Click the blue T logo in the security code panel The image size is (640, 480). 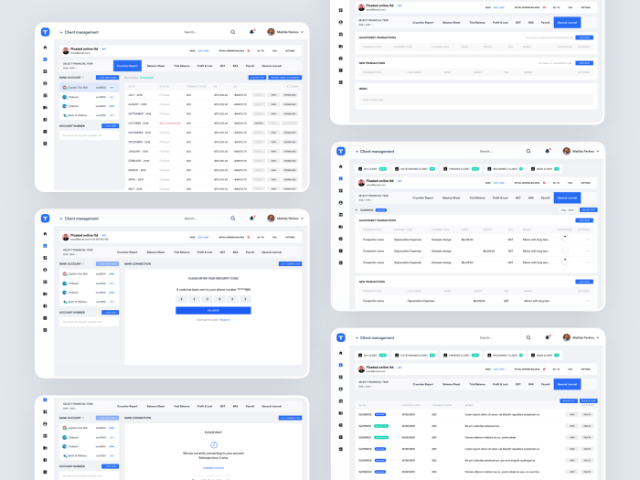[46, 219]
